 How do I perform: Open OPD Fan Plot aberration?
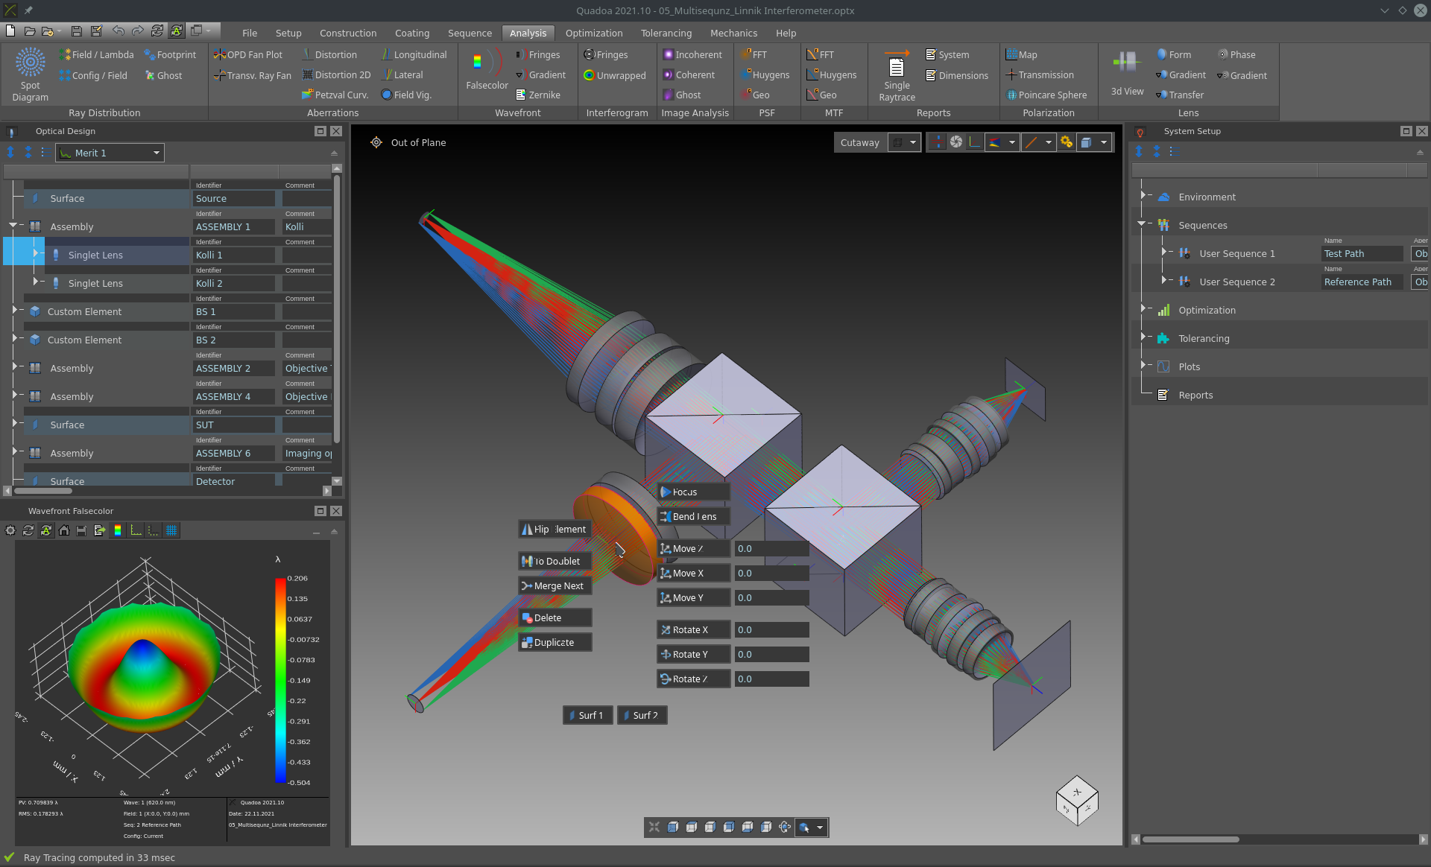pyautogui.click(x=248, y=55)
